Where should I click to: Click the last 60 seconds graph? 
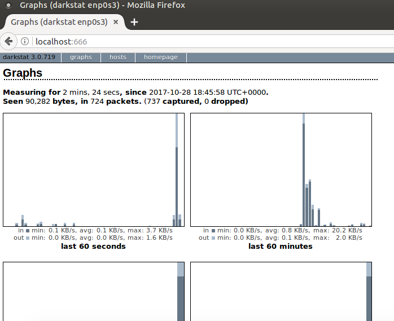point(93,169)
